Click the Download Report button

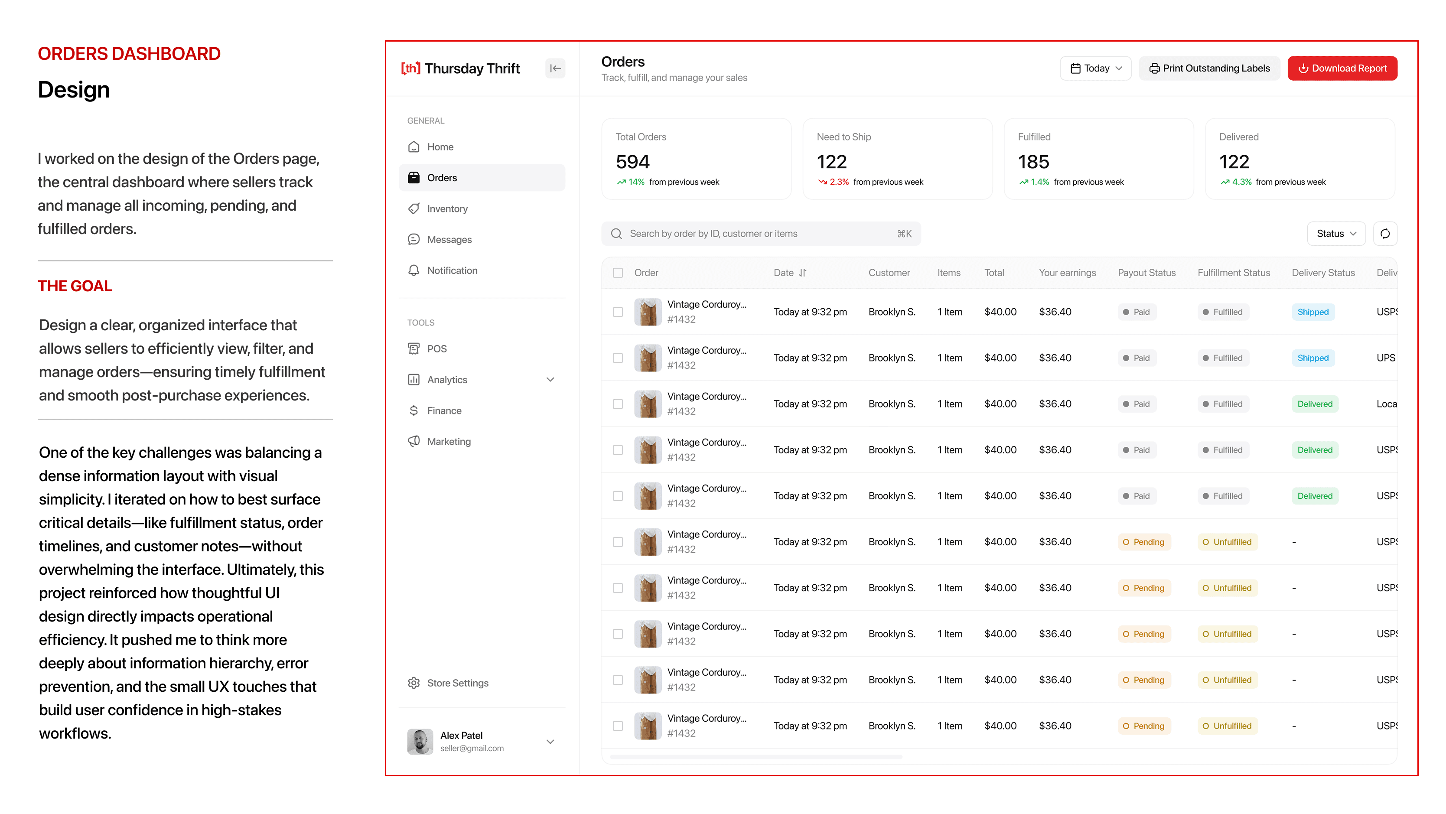pyautogui.click(x=1342, y=68)
